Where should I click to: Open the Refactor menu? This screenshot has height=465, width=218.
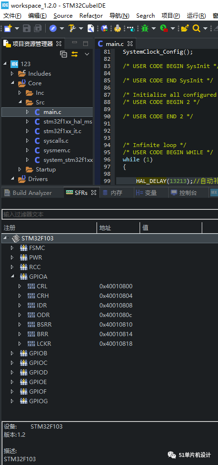(x=91, y=16)
